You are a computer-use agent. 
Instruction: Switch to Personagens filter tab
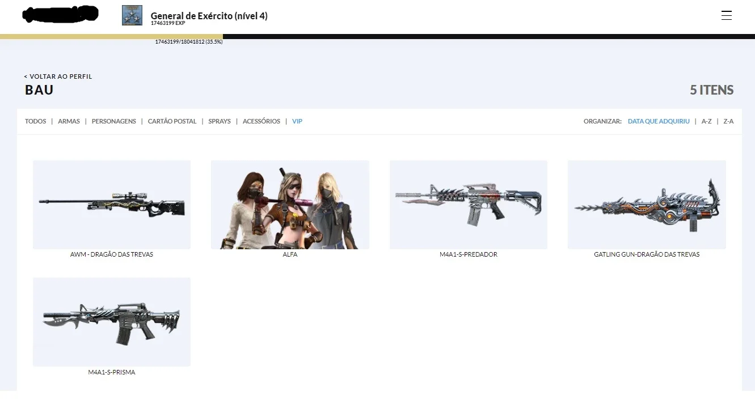(x=114, y=121)
